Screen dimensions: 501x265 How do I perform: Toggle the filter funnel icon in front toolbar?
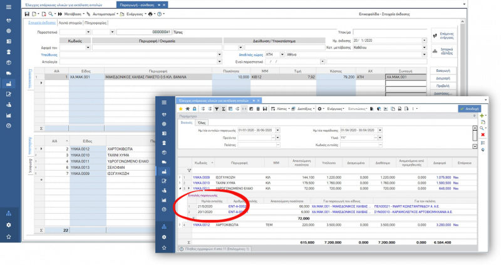[x=217, y=109]
